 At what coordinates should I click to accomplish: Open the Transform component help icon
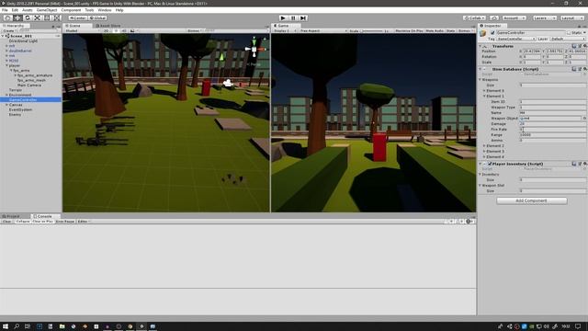tap(573, 46)
